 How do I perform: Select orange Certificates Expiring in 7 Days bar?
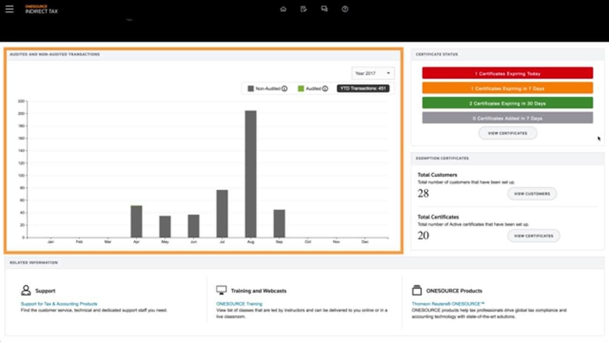click(x=507, y=88)
